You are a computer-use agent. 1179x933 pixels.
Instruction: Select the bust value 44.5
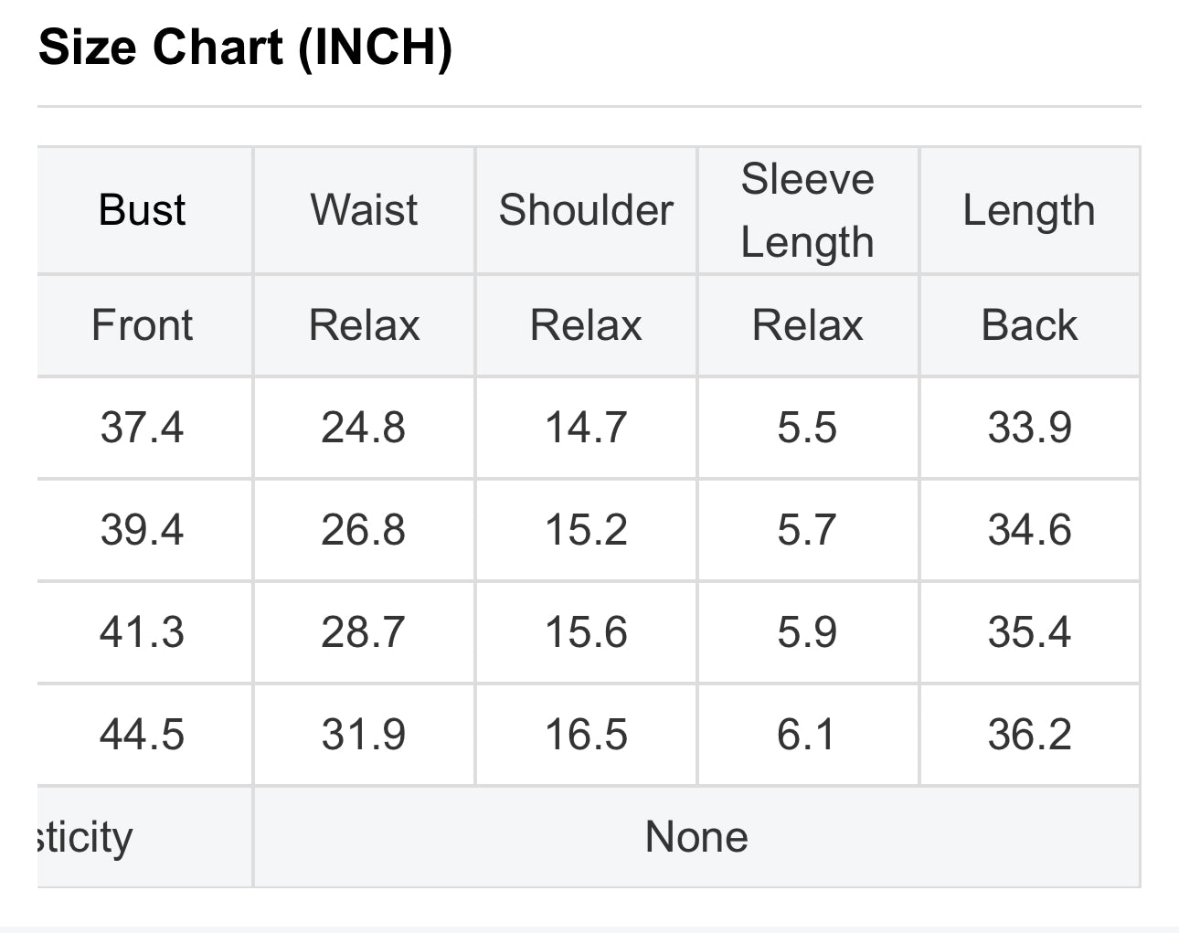point(142,735)
